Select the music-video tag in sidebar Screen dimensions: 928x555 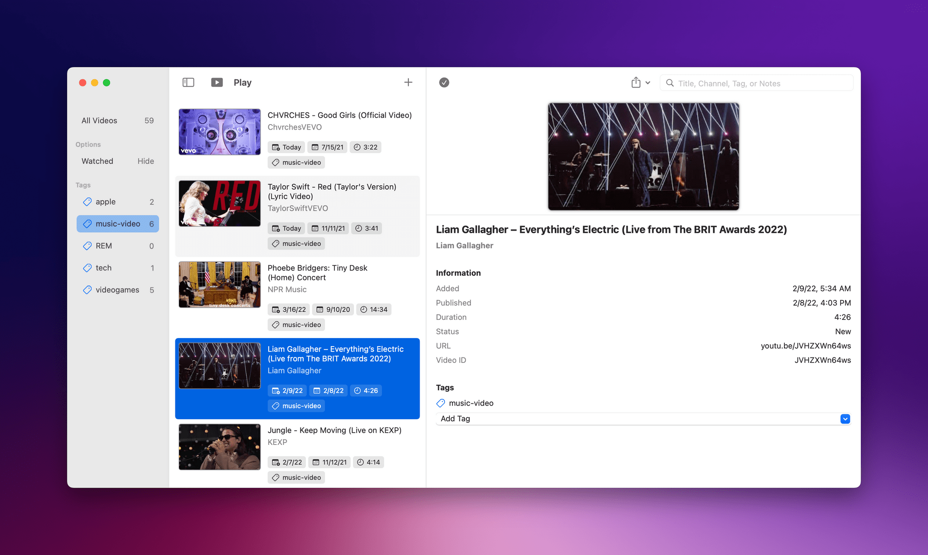[117, 223]
